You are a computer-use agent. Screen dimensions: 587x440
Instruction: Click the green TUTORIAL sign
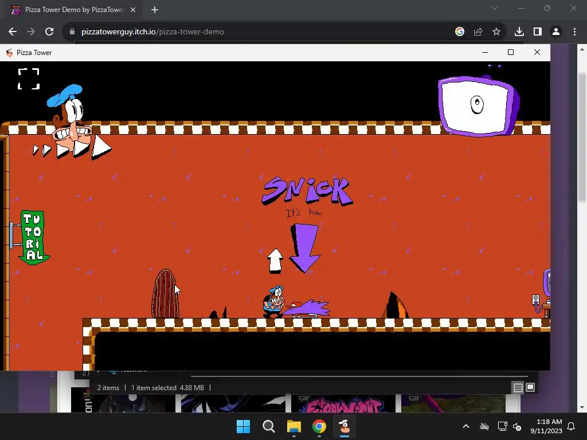pyautogui.click(x=34, y=237)
